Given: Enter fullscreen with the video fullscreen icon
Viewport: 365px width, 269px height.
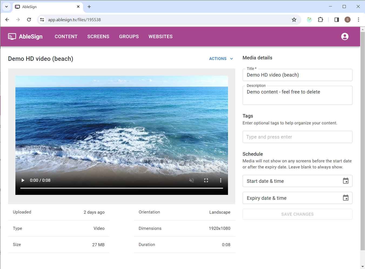Looking at the screenshot, I should (x=206, y=180).
